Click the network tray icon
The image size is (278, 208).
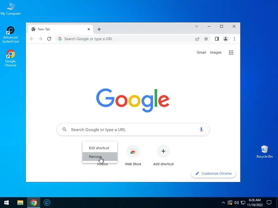pos(243,203)
